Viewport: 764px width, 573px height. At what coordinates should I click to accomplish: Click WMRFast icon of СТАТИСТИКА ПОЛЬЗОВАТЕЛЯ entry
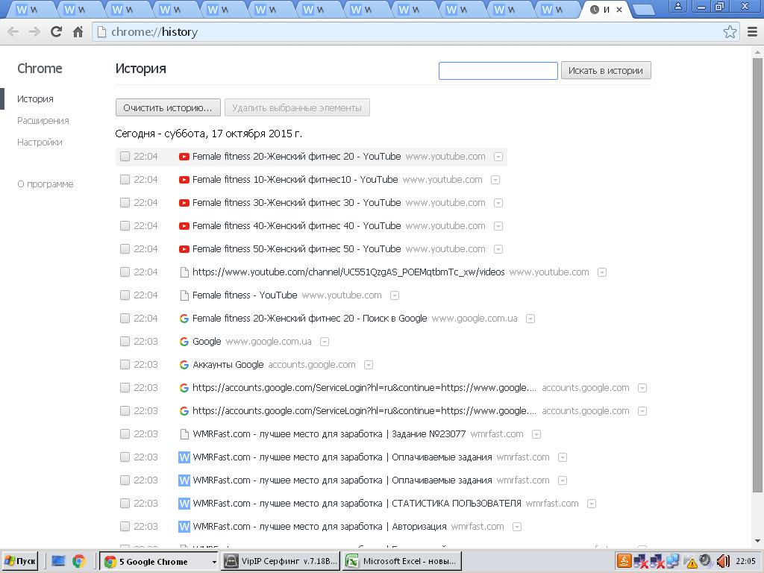(184, 504)
